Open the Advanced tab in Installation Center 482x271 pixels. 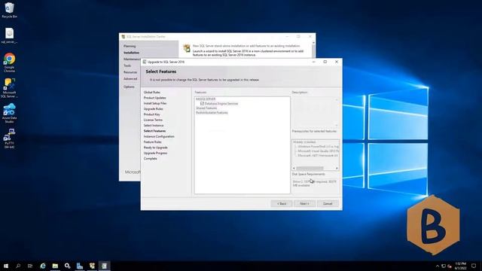click(x=130, y=78)
